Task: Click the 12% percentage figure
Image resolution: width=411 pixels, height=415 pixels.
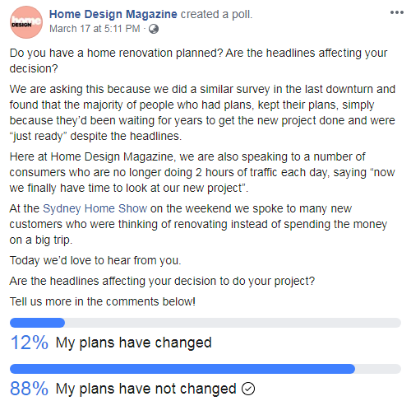Action: 30,343
